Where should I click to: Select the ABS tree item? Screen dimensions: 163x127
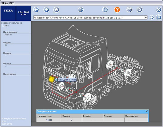[x=7, y=26]
